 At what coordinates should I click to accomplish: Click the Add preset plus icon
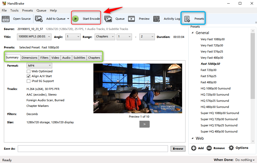(194, 148)
